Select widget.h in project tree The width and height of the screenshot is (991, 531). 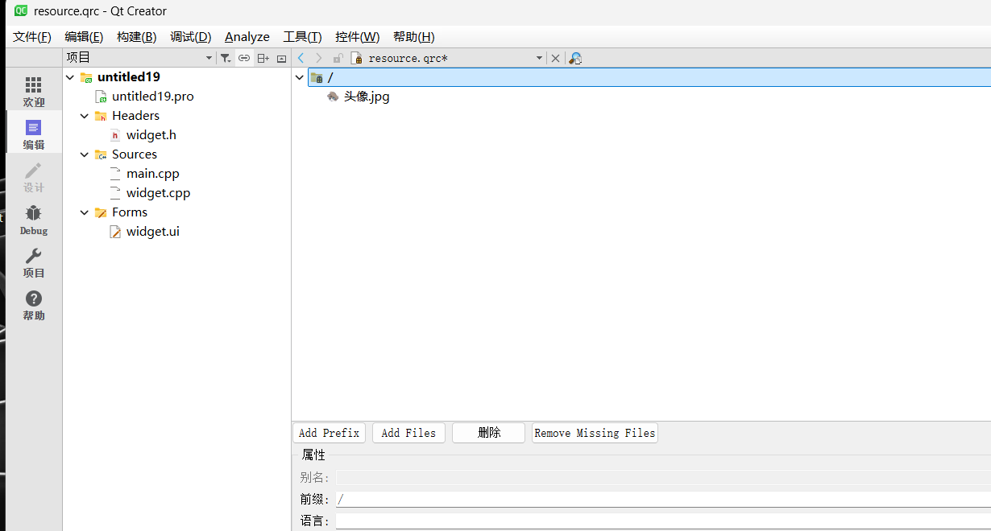(x=151, y=135)
